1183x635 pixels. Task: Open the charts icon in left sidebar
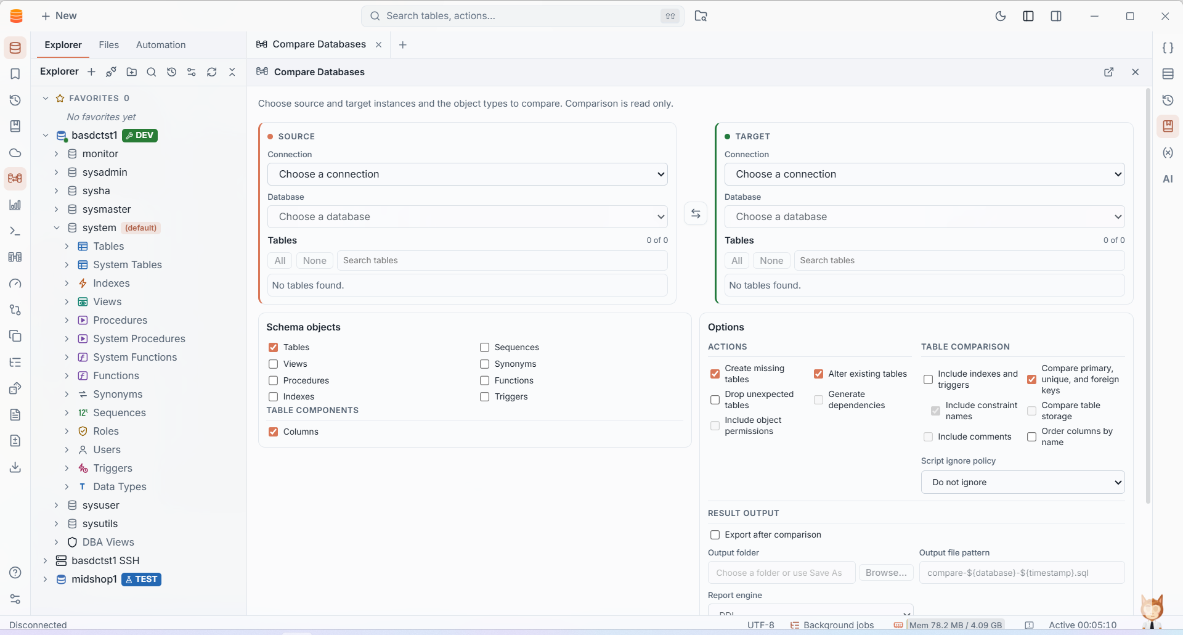tap(15, 205)
